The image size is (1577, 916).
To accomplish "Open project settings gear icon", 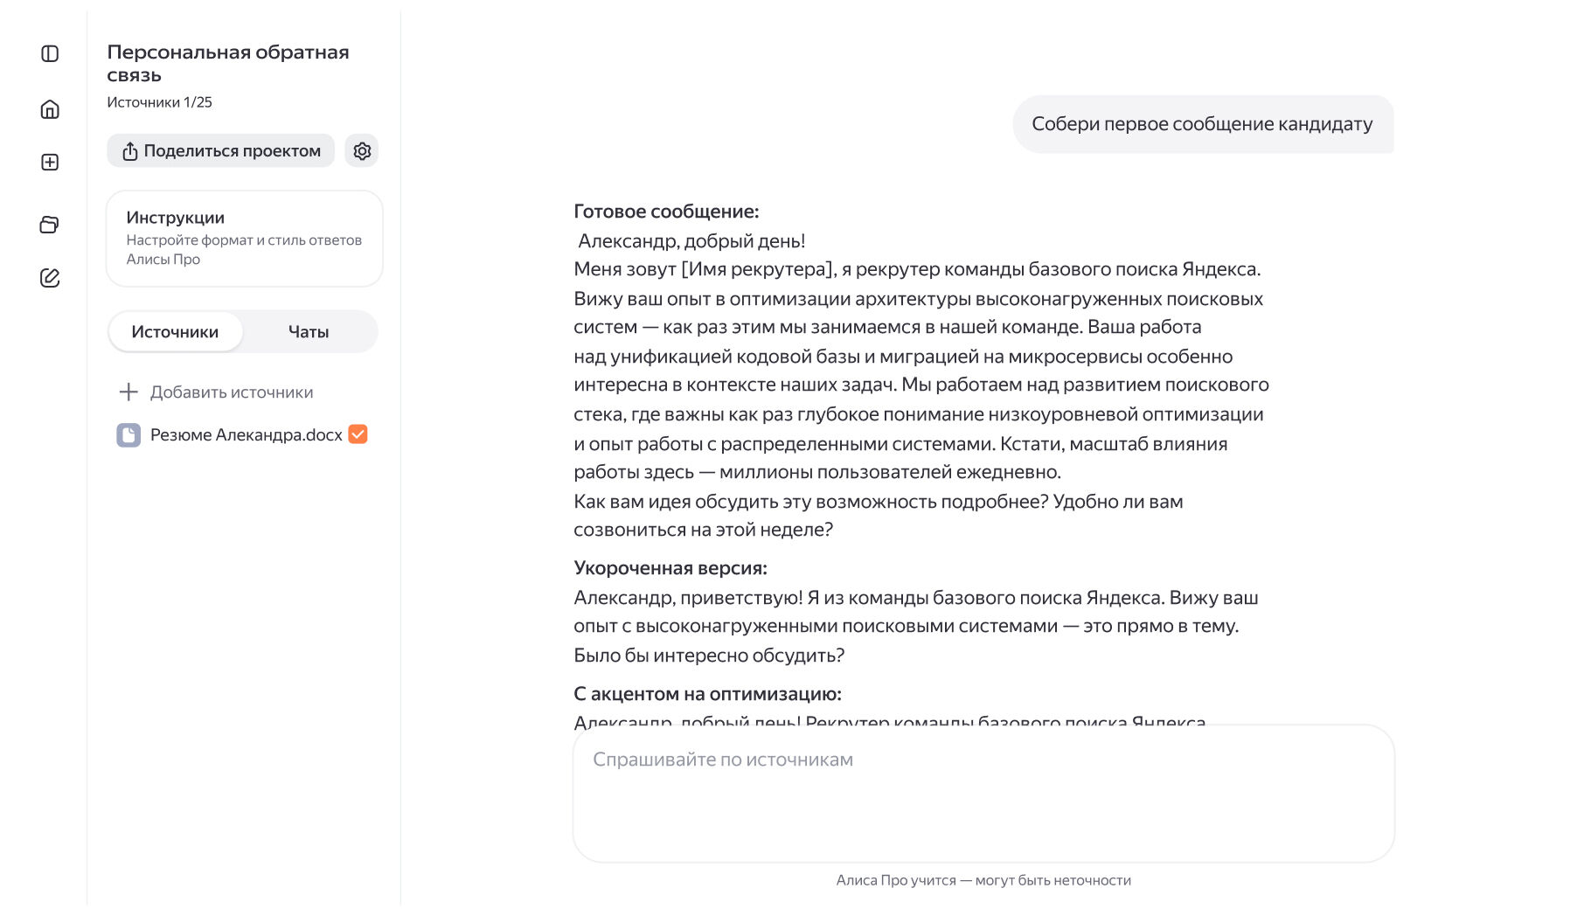I will [x=362, y=151].
